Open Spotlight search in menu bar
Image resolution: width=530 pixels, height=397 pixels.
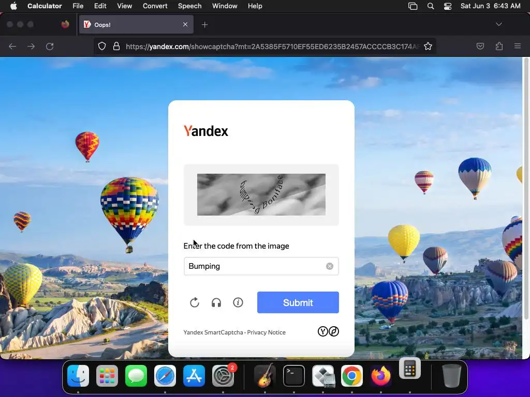point(430,6)
